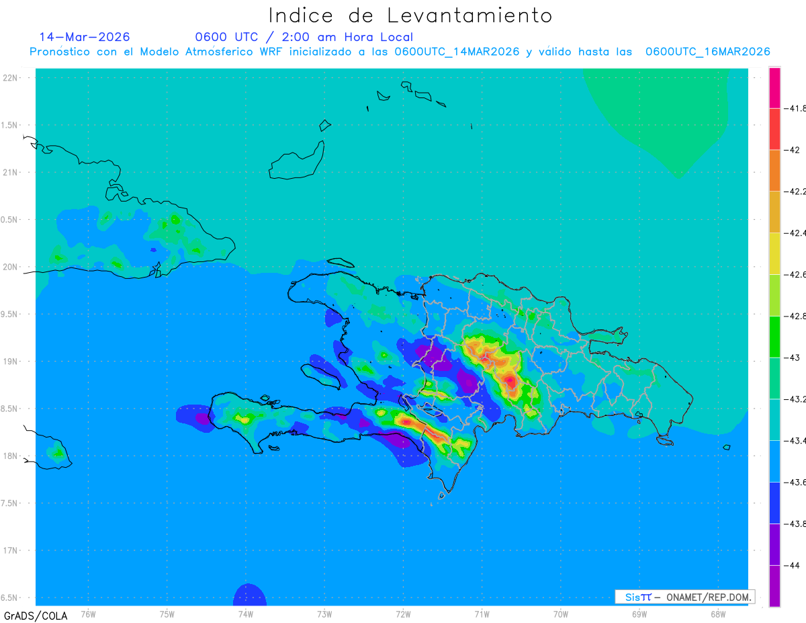
Task: Click the '0600 UTC / 2:00 am Hora Local' text
Action: 304,37
